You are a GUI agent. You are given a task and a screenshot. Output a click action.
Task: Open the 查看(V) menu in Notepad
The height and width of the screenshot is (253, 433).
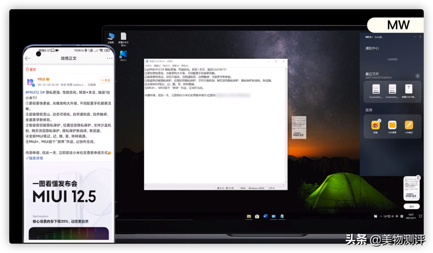176,66
